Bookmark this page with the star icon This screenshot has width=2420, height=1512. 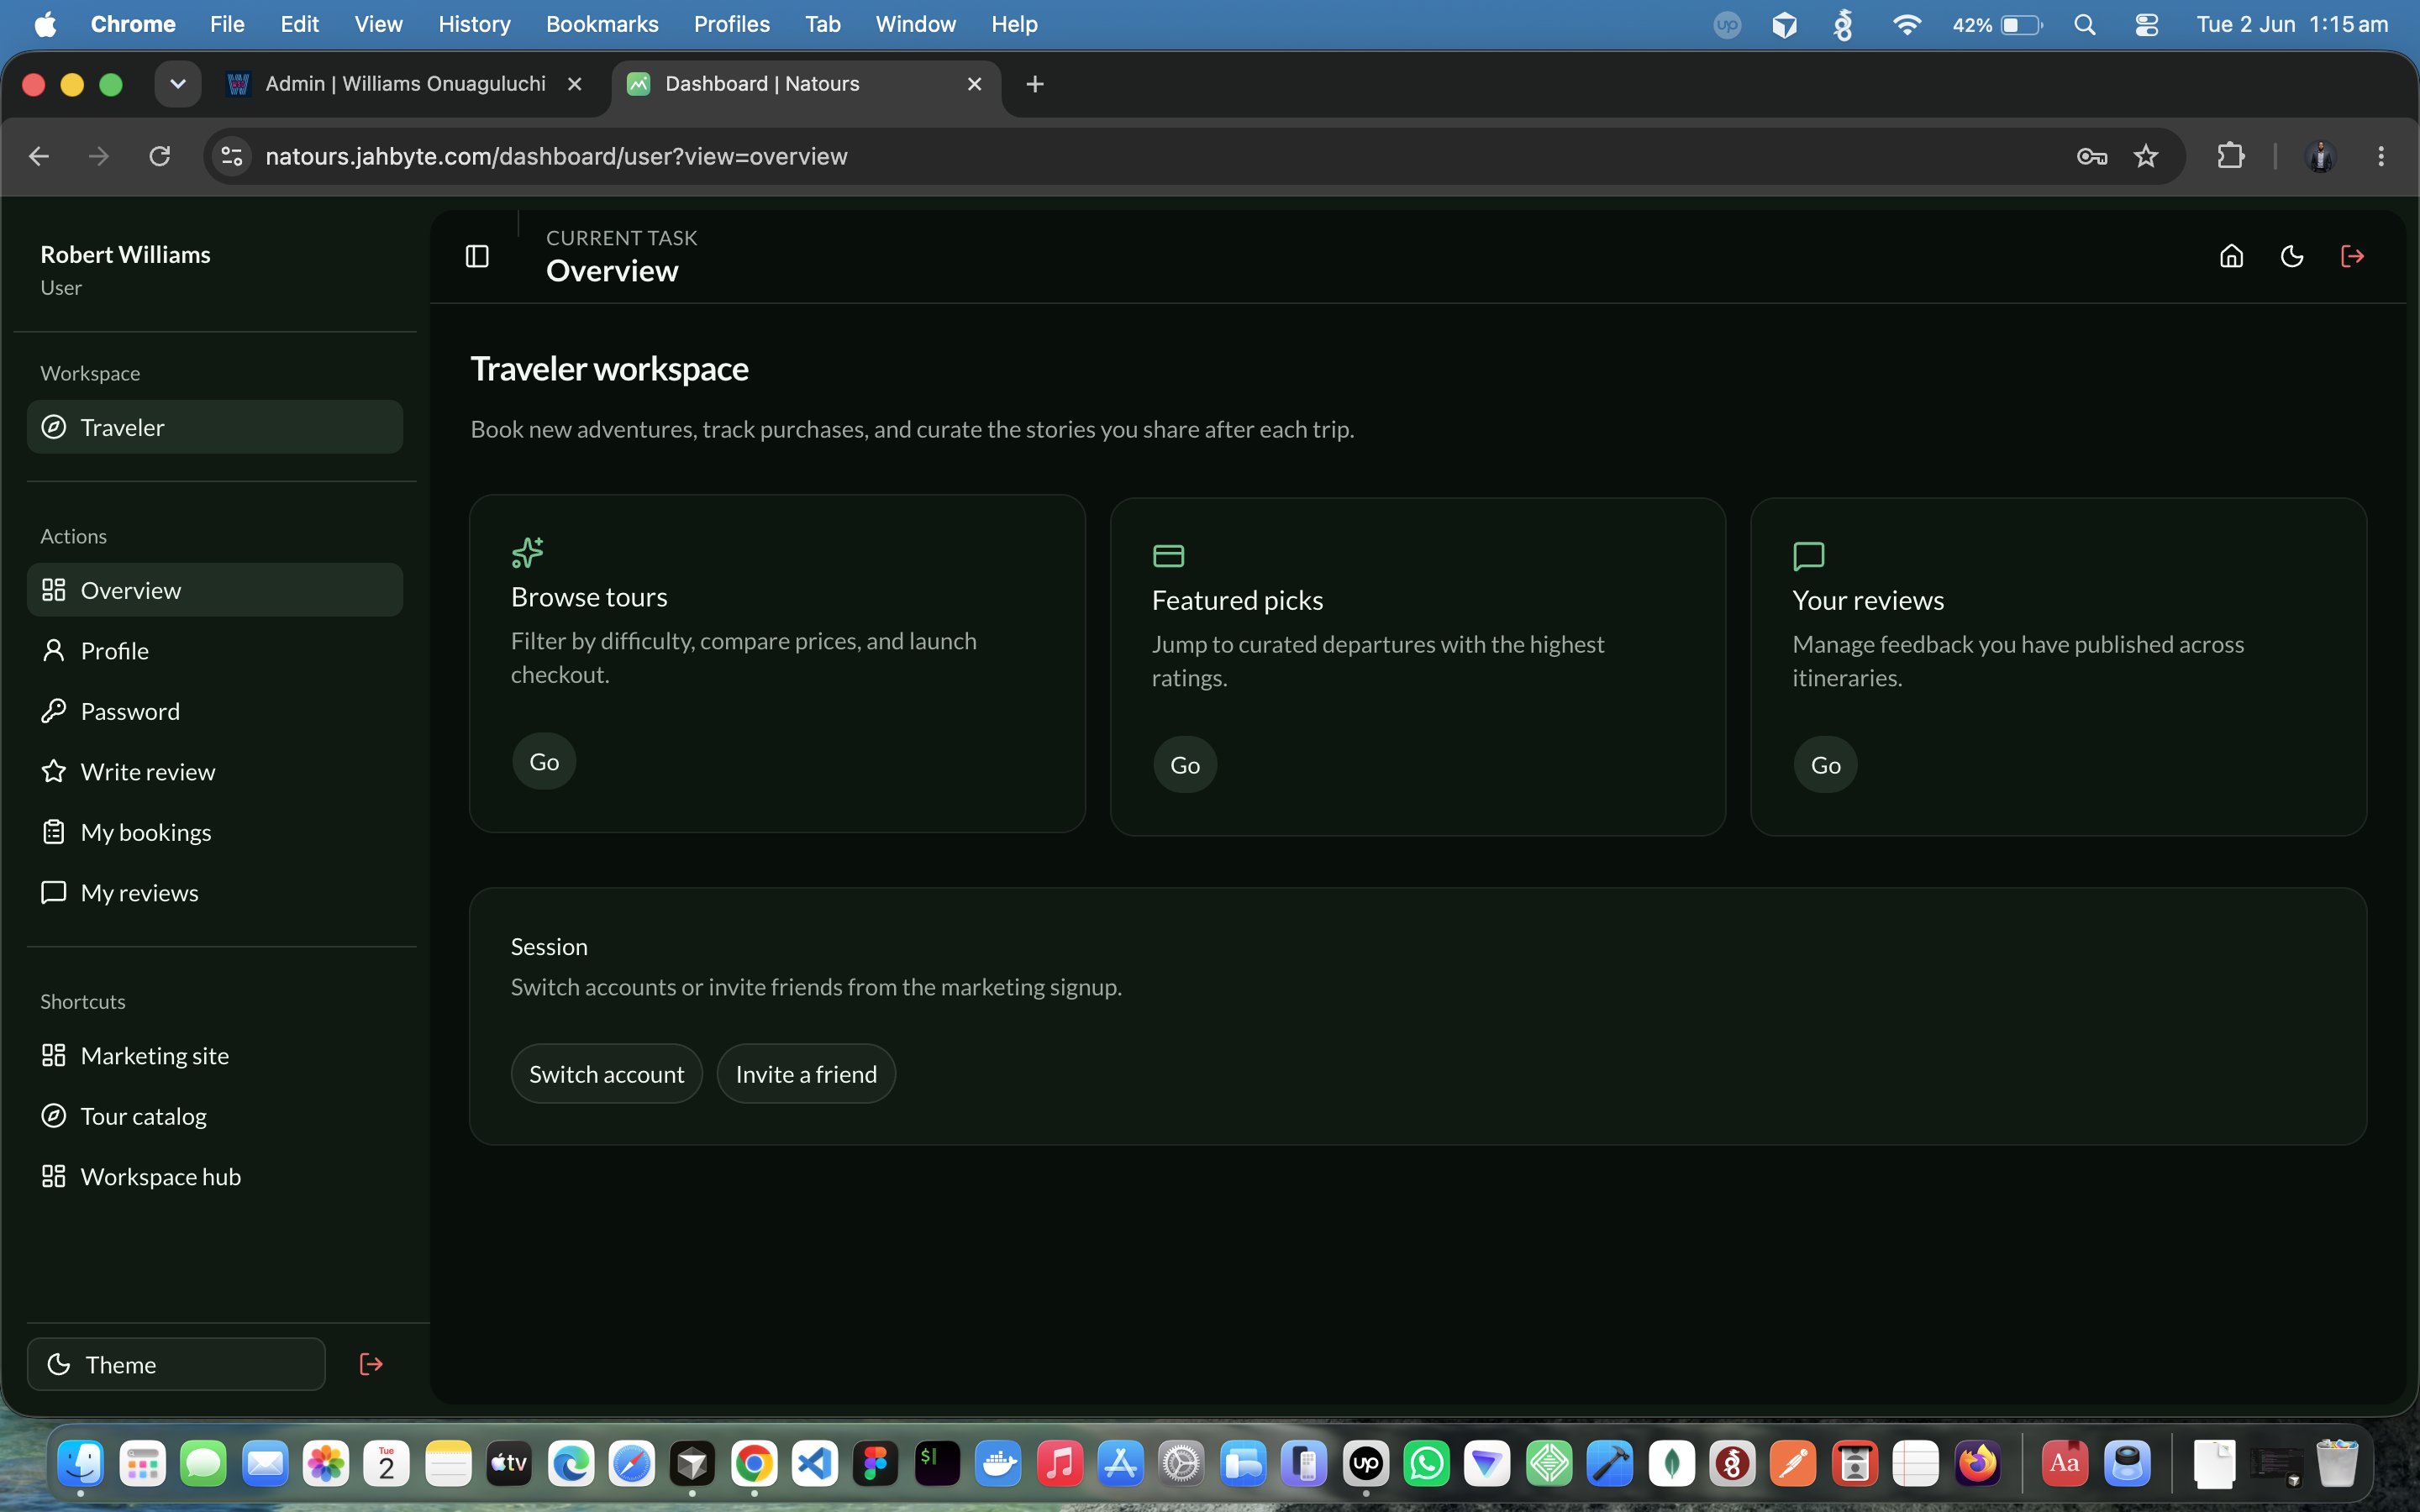click(2146, 156)
